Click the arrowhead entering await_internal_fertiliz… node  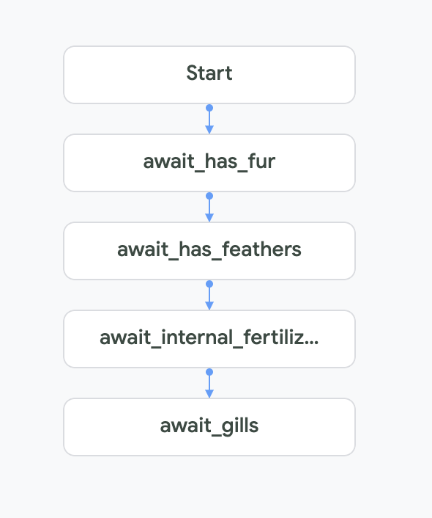(x=209, y=305)
